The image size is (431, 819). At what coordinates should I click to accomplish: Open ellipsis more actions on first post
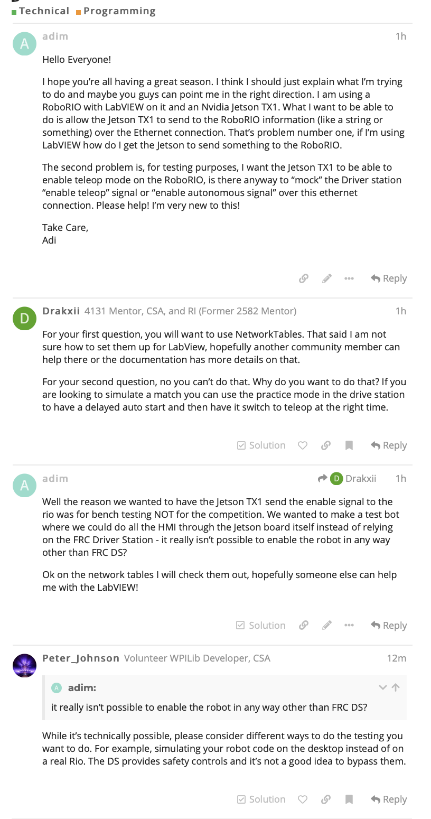pos(349,278)
